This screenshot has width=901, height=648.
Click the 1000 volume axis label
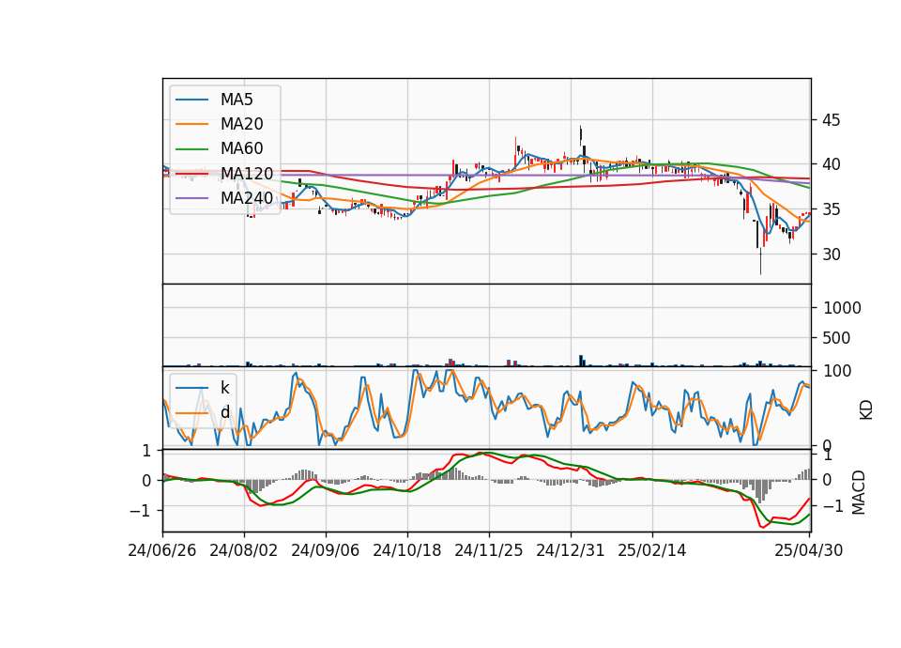click(x=842, y=308)
